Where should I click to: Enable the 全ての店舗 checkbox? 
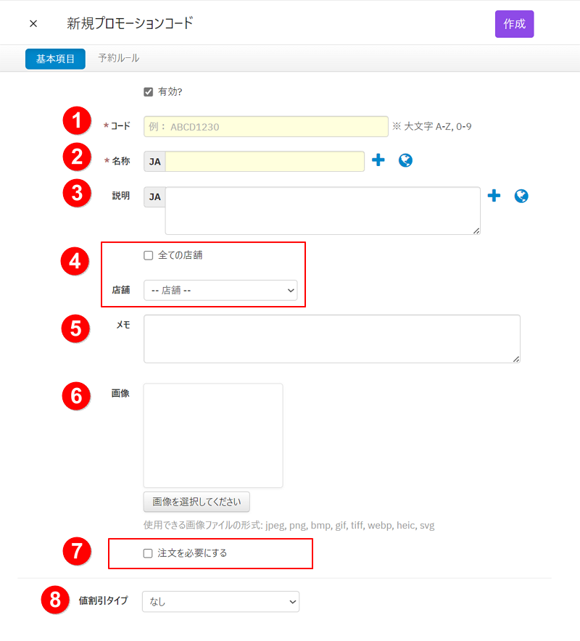click(149, 255)
